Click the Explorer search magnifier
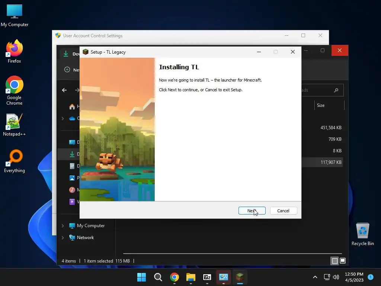Image resolution: width=381 pixels, height=286 pixels. point(336,90)
